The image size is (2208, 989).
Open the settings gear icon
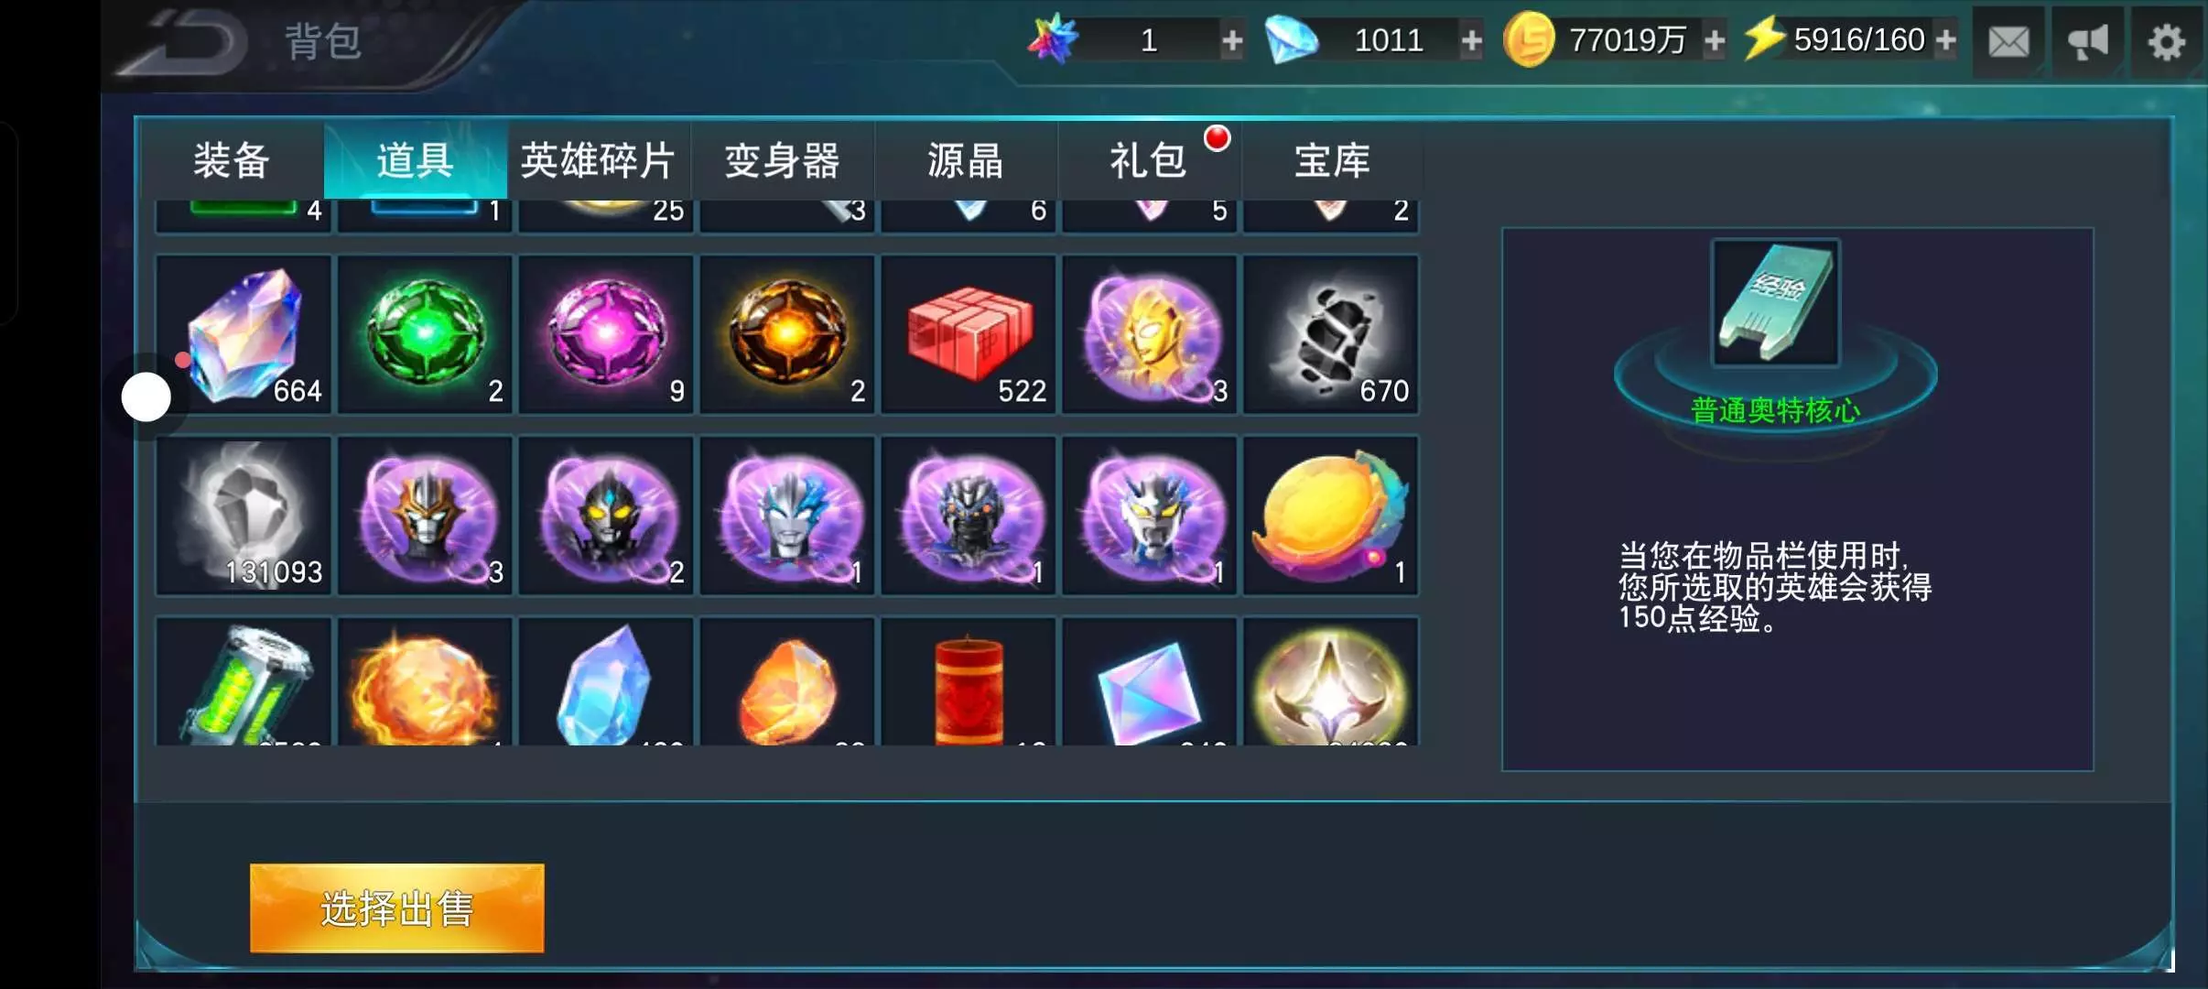[2166, 42]
